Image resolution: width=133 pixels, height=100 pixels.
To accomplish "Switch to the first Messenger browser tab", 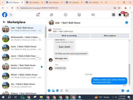I will pyautogui.click(x=14, y=2).
